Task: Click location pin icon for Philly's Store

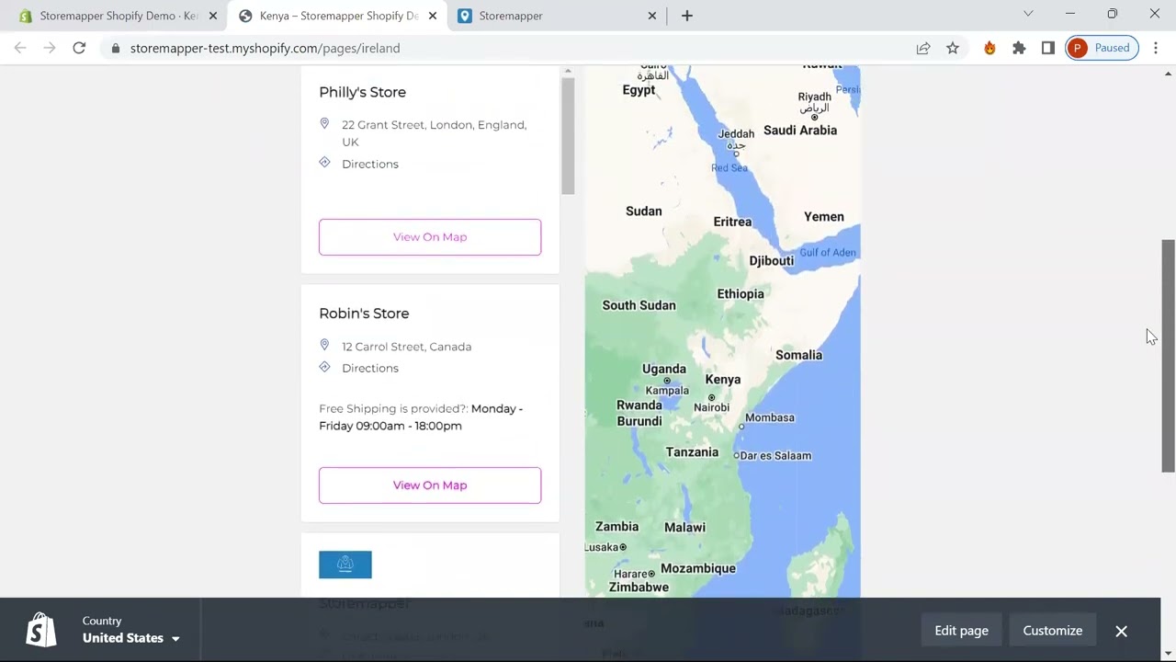Action: tap(324, 123)
